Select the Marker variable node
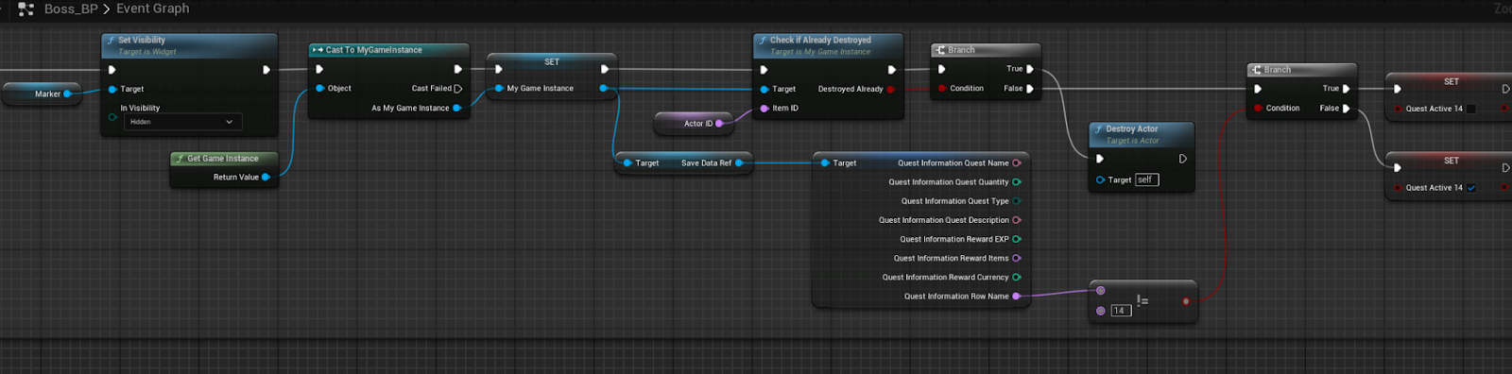This screenshot has height=374, width=1512. (42, 94)
